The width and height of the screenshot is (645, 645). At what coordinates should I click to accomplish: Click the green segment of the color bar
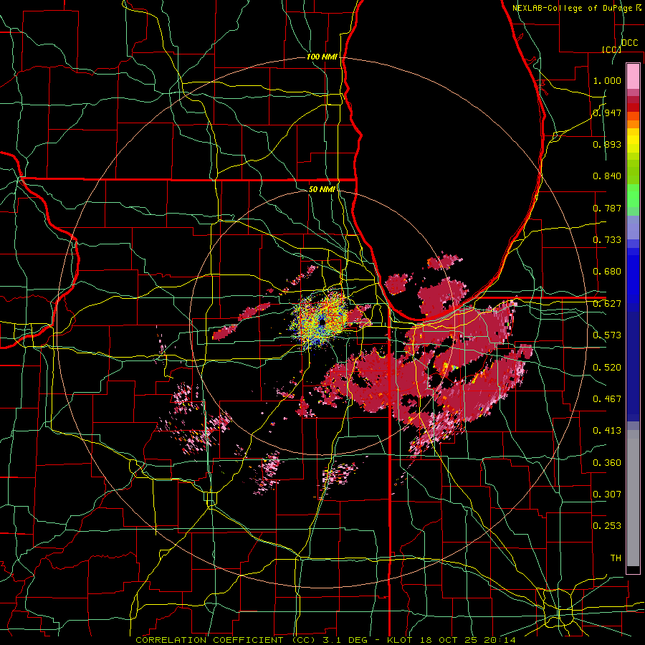click(633, 196)
